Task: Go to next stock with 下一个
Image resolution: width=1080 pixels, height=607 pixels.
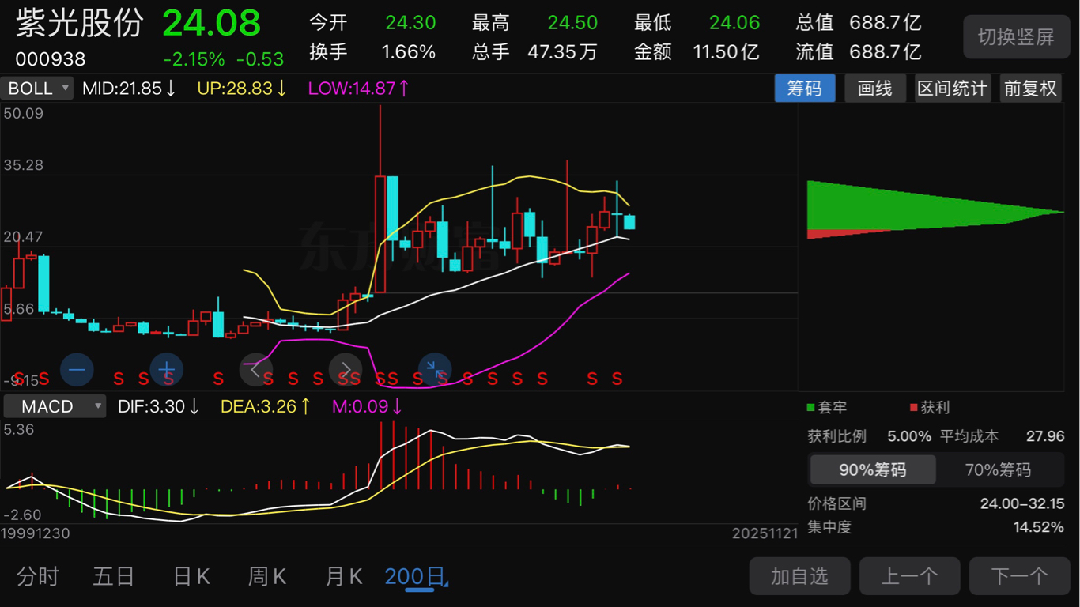Action: click(x=1019, y=576)
